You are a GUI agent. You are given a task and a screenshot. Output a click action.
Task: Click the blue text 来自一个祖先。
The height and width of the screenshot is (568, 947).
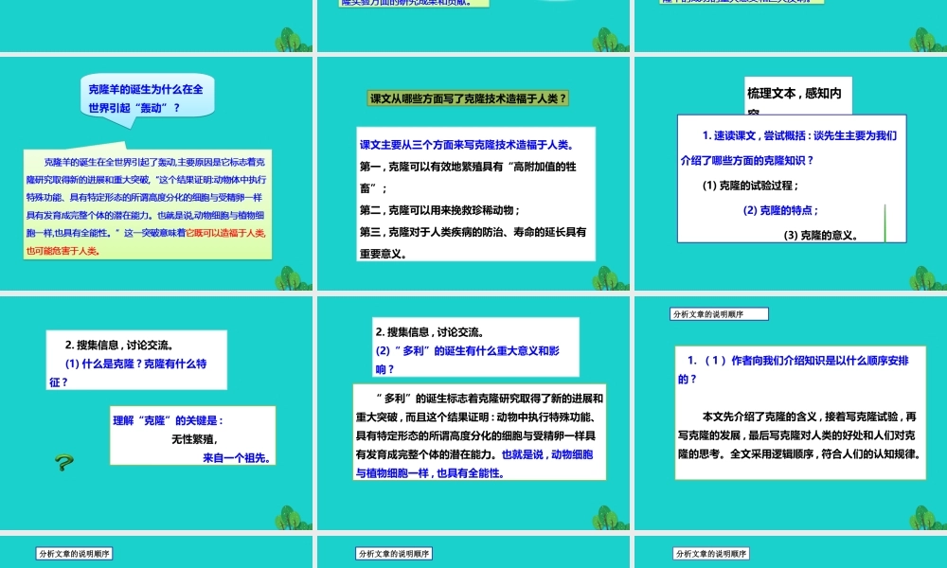pos(237,458)
